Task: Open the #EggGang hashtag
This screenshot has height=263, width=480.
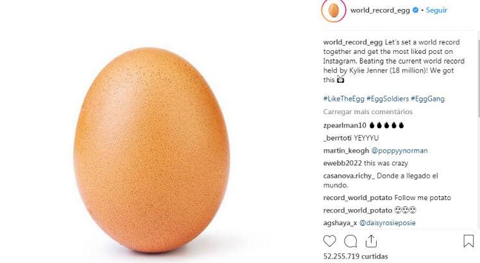Action: pyautogui.click(x=427, y=99)
